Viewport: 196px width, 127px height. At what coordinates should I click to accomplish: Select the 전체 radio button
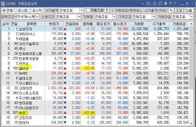click(x=4, y=10)
